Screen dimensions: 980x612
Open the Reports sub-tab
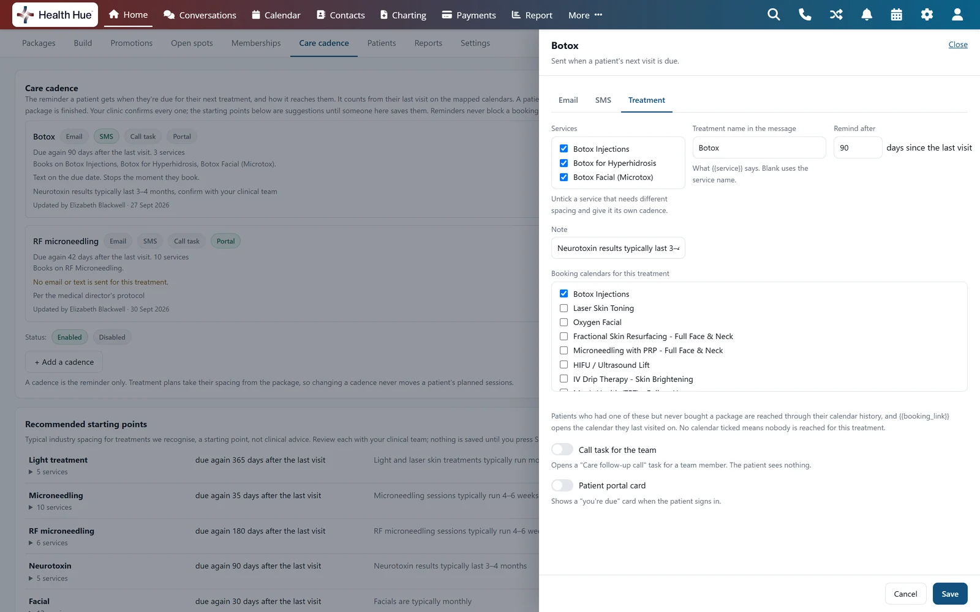point(428,43)
